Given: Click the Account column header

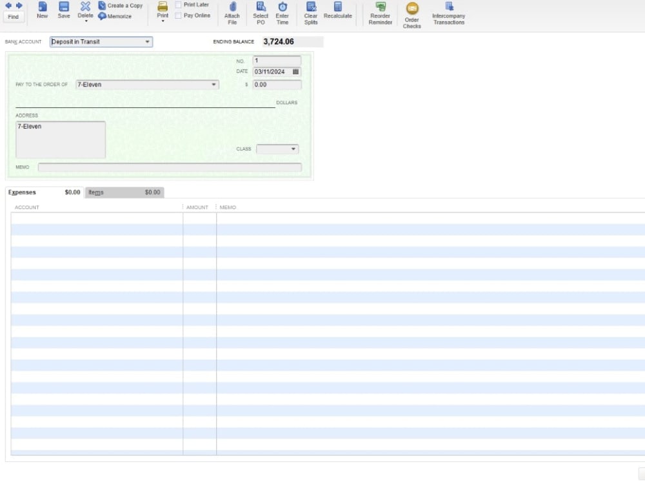Looking at the screenshot, I should point(26,207).
